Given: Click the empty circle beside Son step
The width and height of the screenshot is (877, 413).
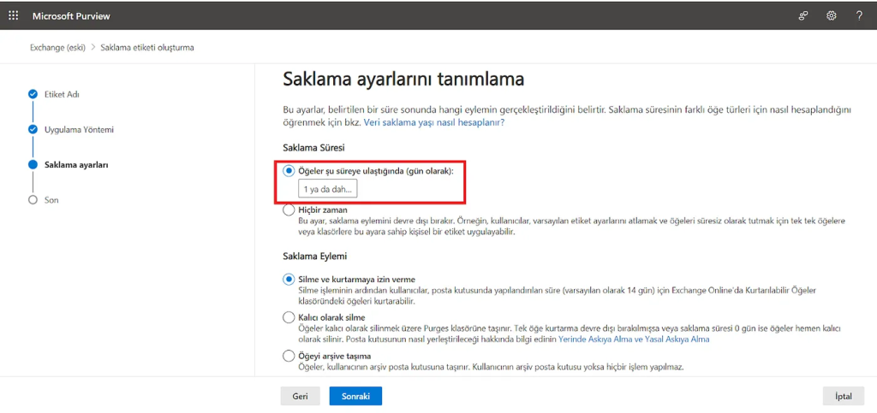Looking at the screenshot, I should (33, 199).
